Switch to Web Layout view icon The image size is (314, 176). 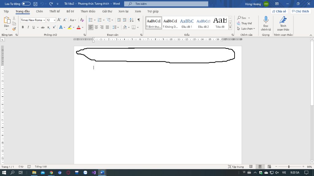(269, 167)
